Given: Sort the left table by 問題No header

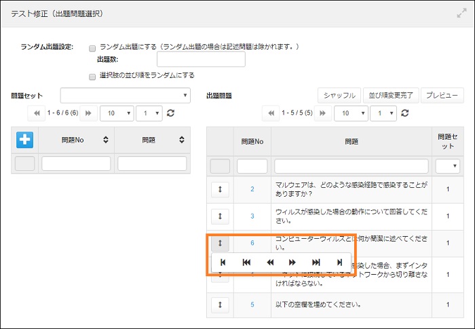Looking at the screenshot, I should click(x=76, y=140).
